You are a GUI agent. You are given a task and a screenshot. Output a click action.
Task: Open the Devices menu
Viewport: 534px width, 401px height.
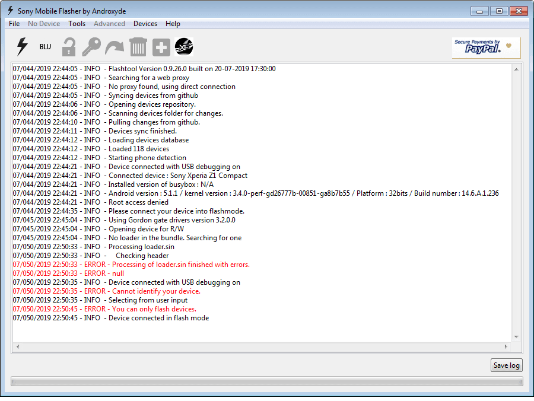(x=145, y=24)
